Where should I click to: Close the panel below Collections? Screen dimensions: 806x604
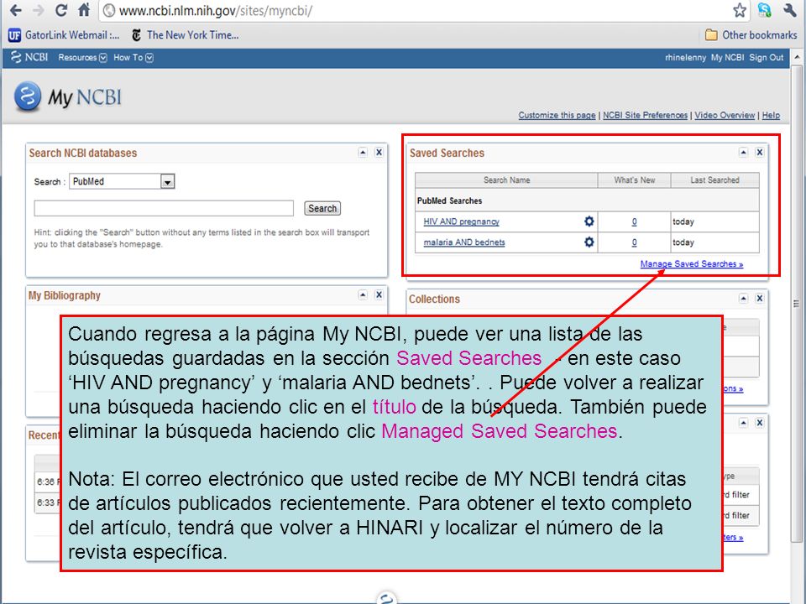coord(760,423)
